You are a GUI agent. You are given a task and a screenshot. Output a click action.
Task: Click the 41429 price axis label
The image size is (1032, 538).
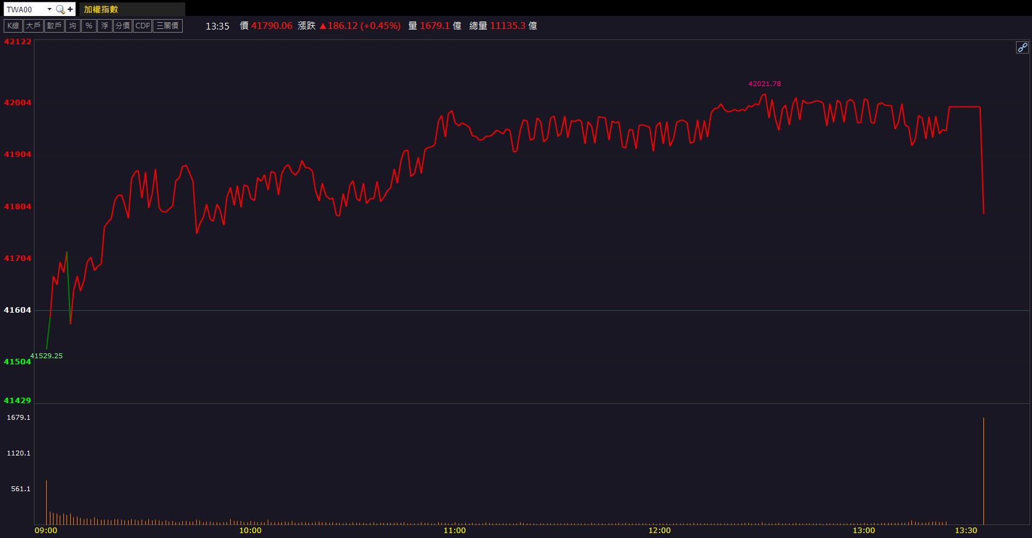click(17, 401)
